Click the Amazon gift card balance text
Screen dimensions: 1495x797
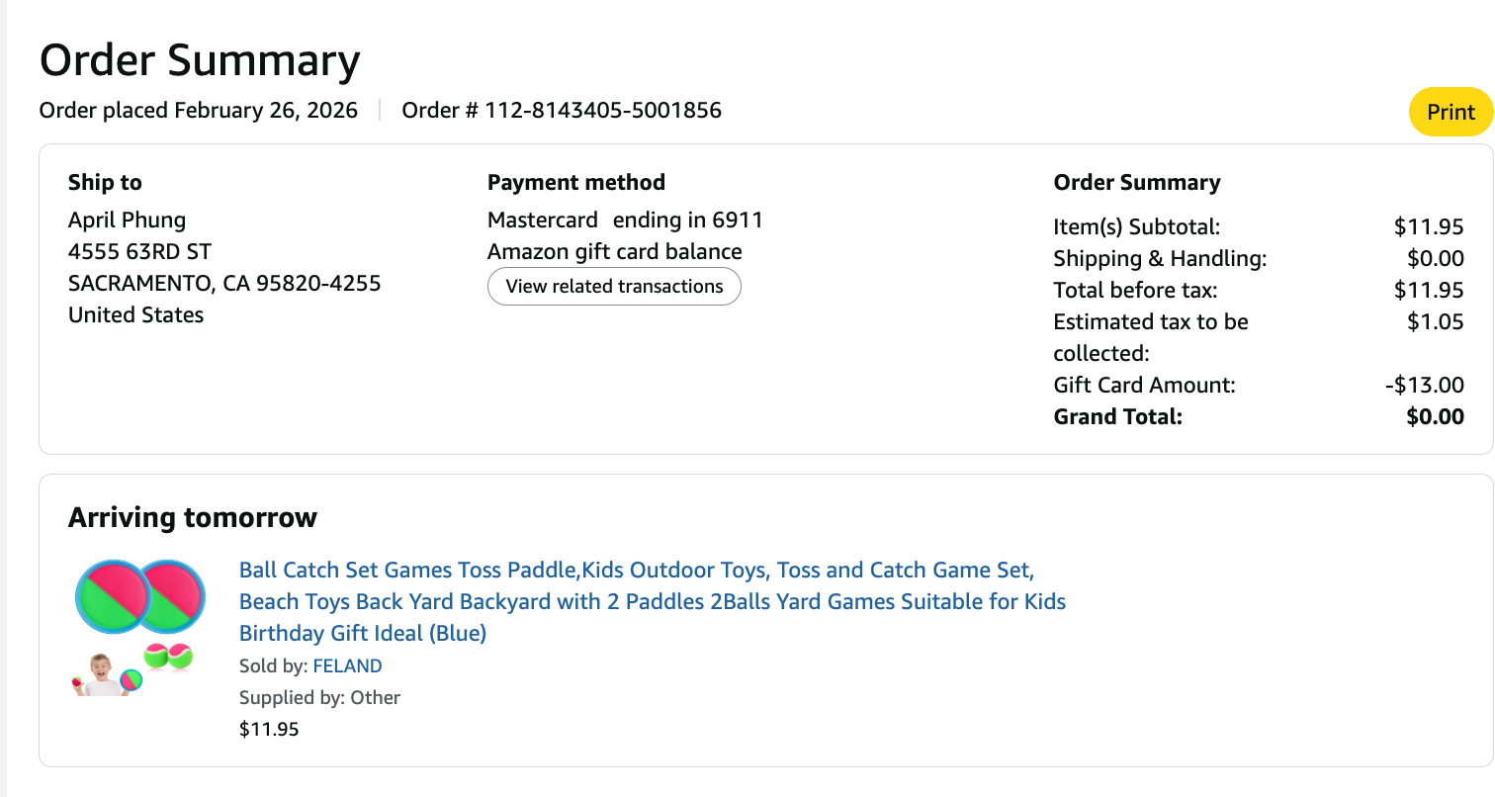(x=614, y=251)
